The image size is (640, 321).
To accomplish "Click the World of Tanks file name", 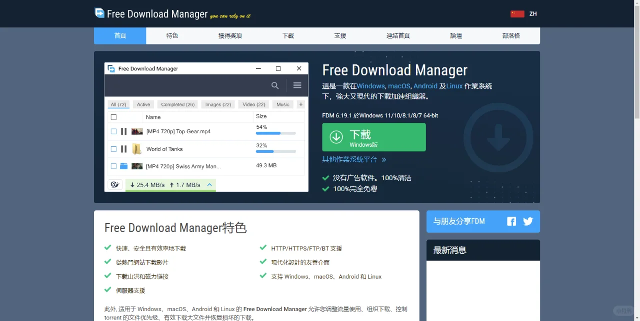I will tap(164, 149).
